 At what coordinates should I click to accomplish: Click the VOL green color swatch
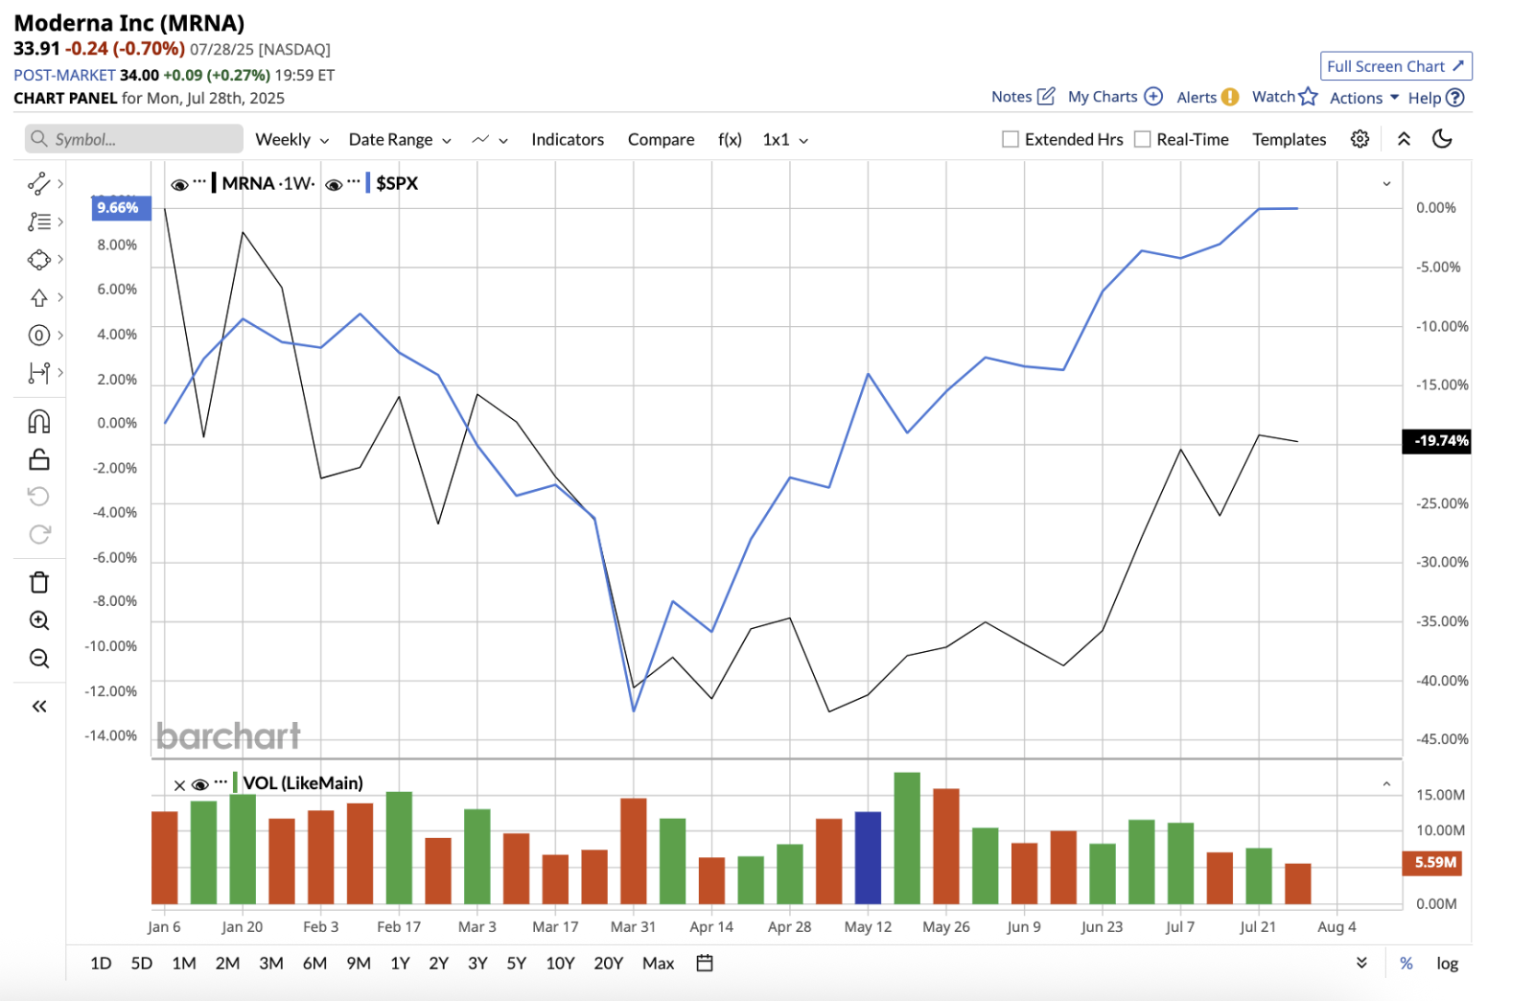pyautogui.click(x=235, y=782)
